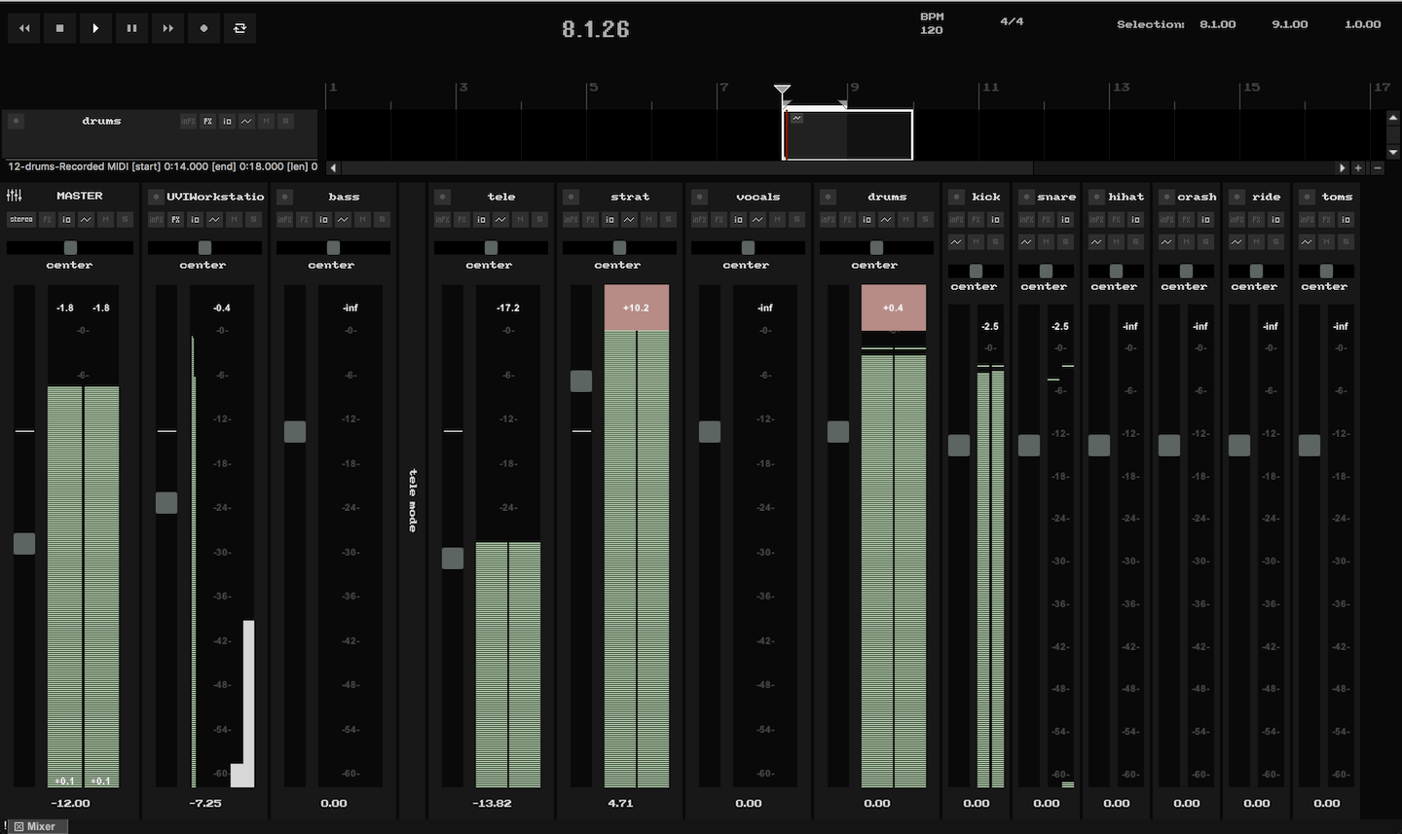
Task: Click the strat volume readout 4.71
Action: (620, 804)
